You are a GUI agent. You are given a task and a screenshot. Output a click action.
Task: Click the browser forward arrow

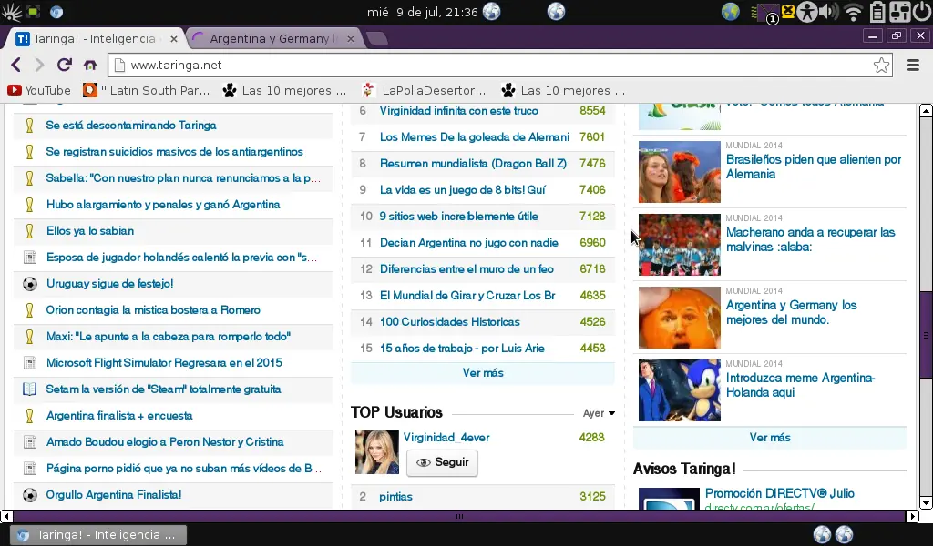(39, 65)
